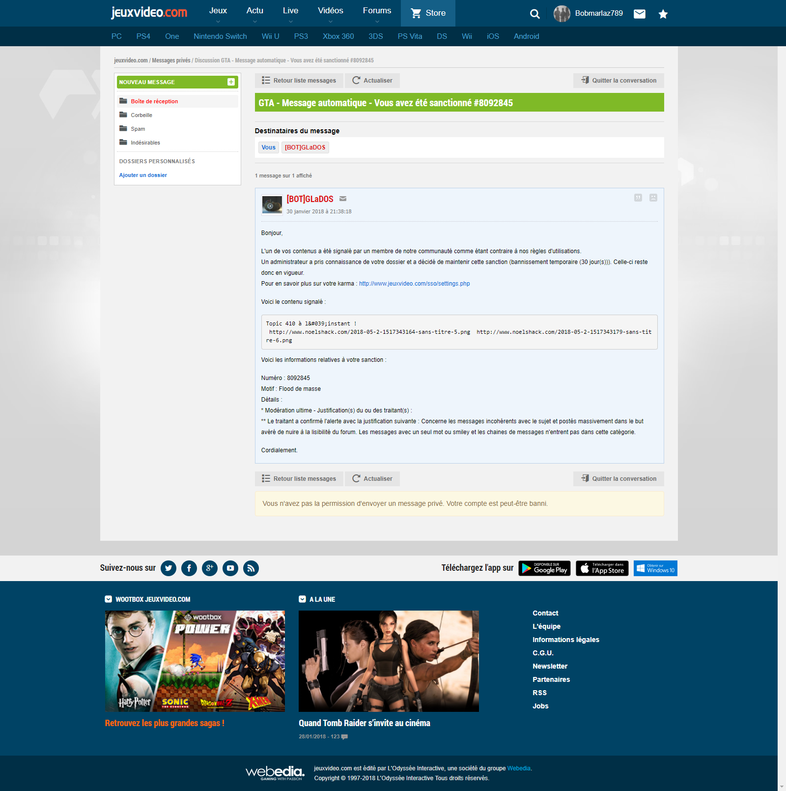
Task: Click the Vous recipient tag
Action: [x=269, y=147]
